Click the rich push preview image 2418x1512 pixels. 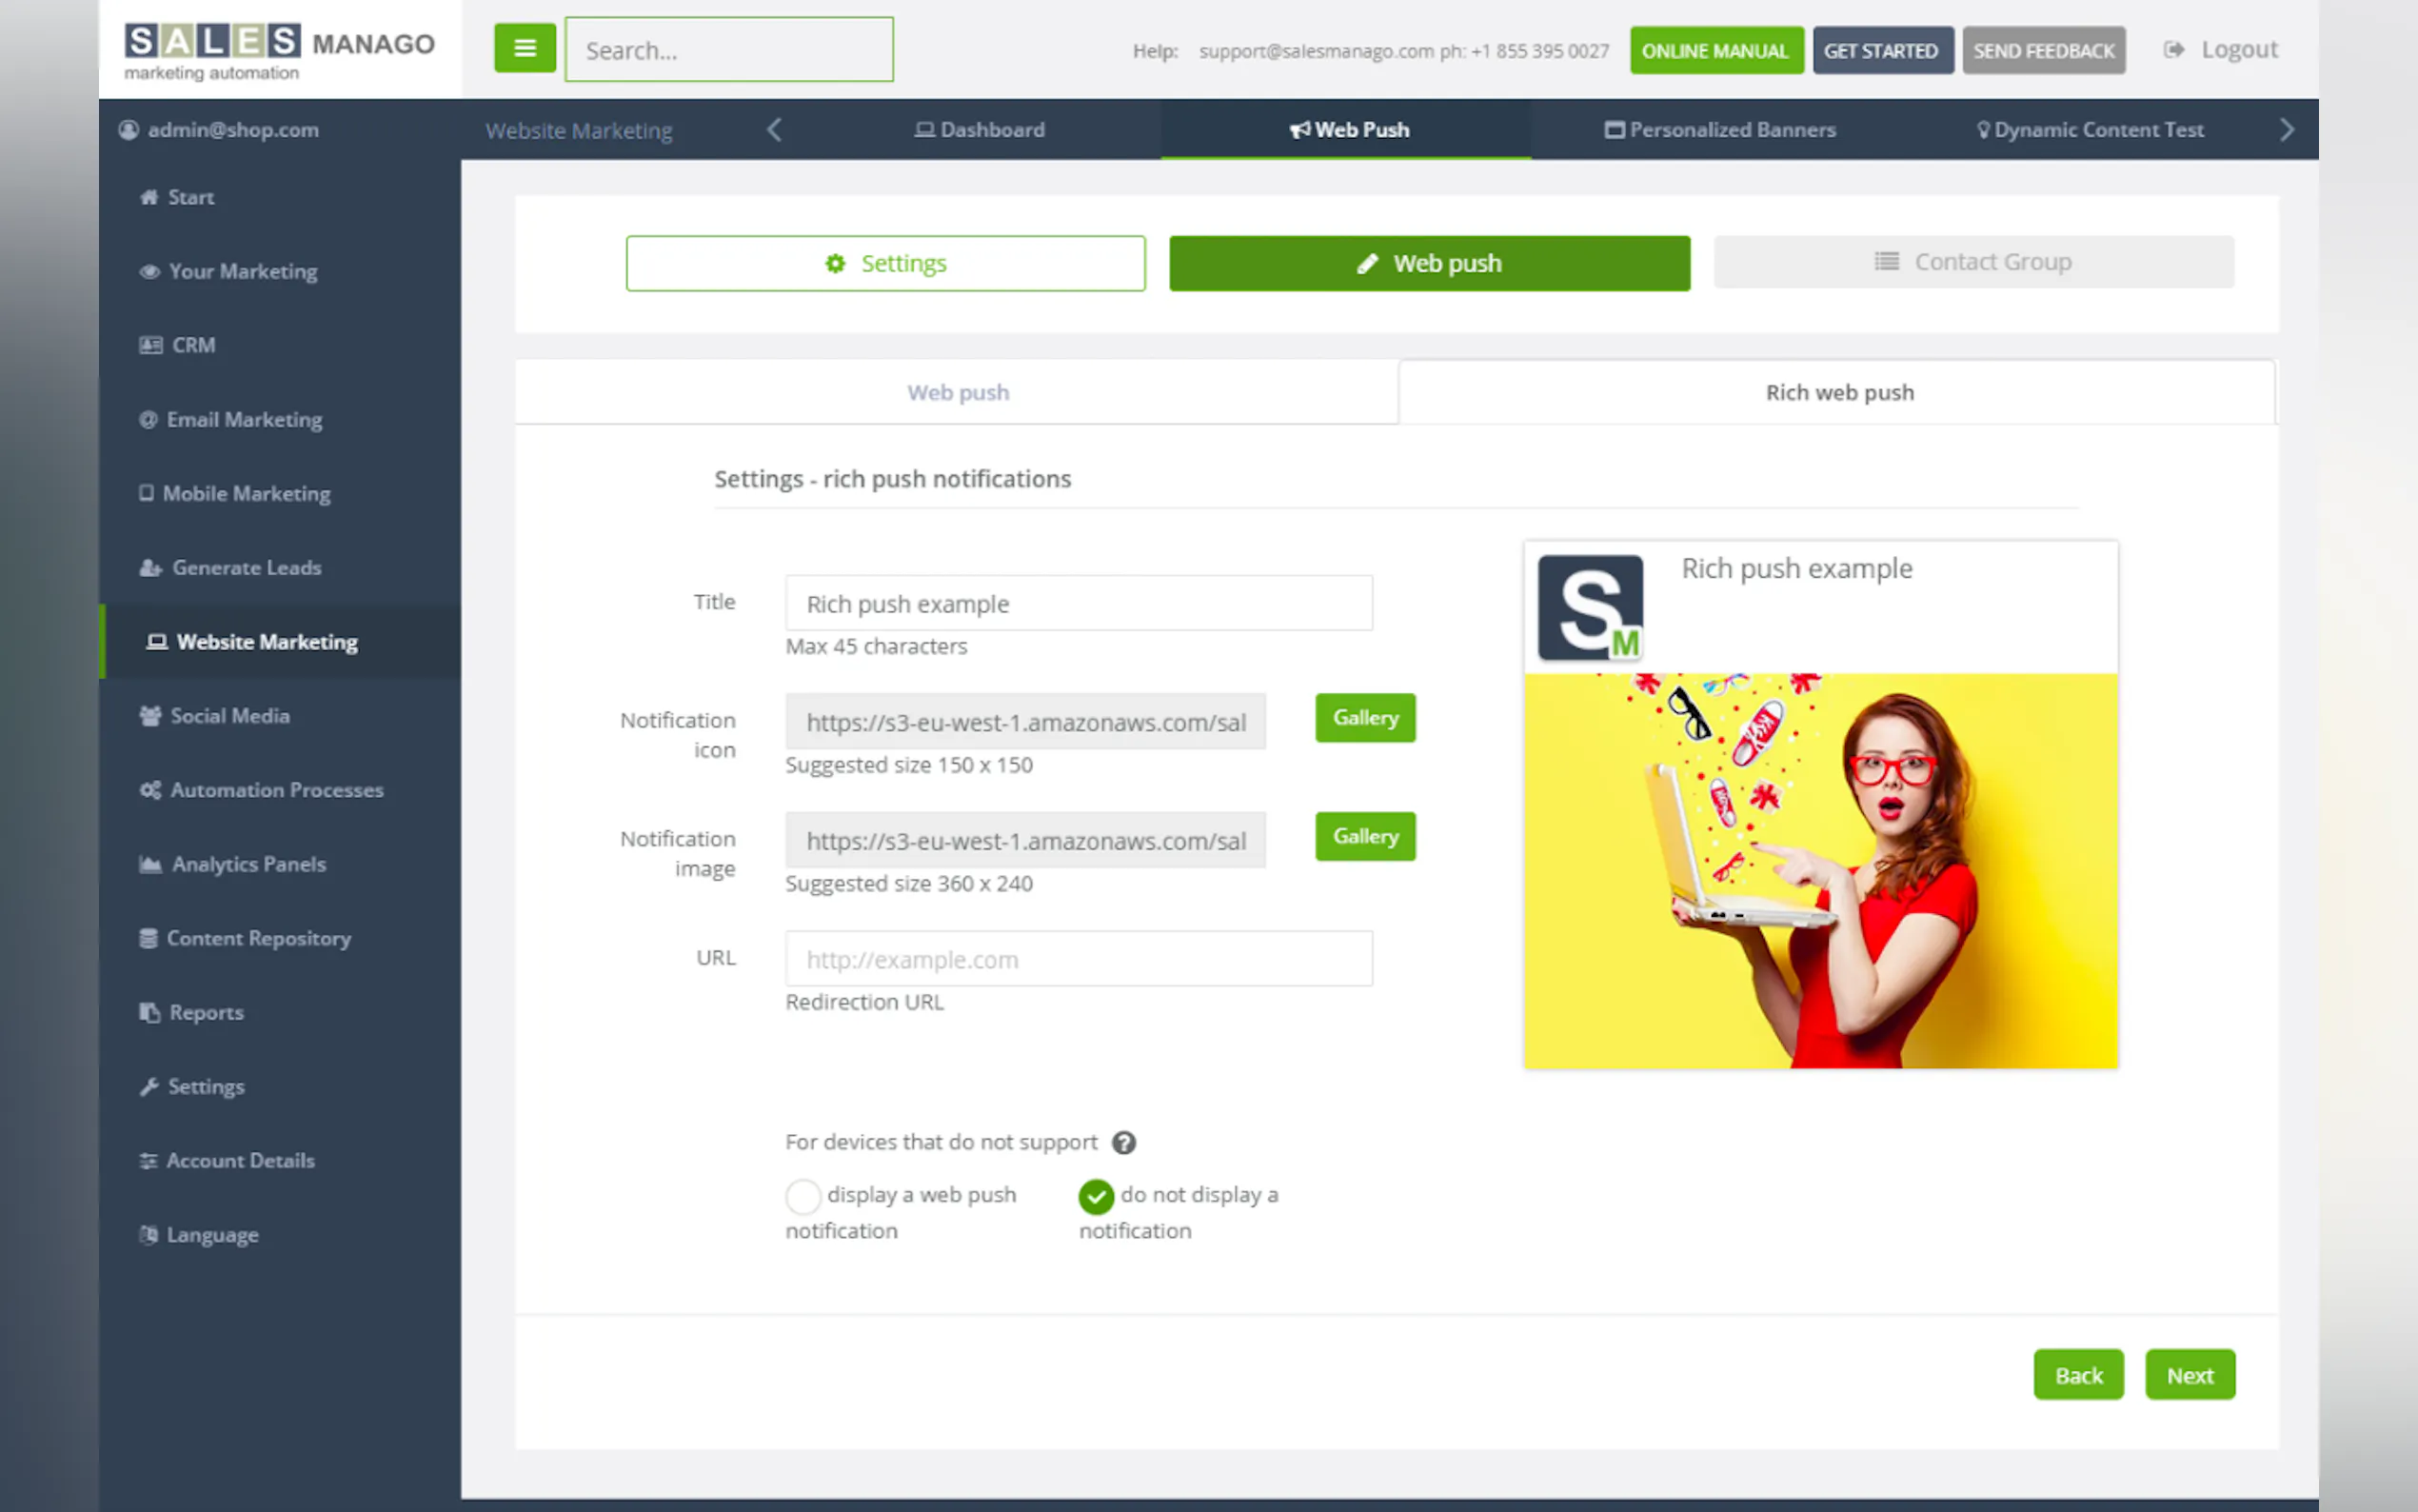[x=1819, y=870]
